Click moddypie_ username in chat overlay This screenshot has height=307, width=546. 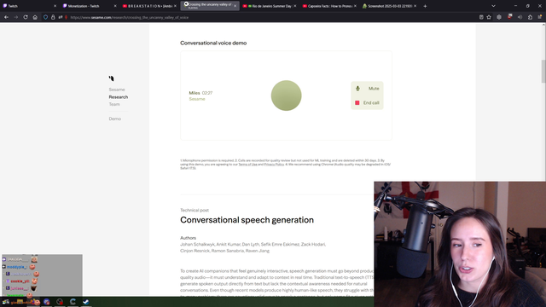coord(17,267)
